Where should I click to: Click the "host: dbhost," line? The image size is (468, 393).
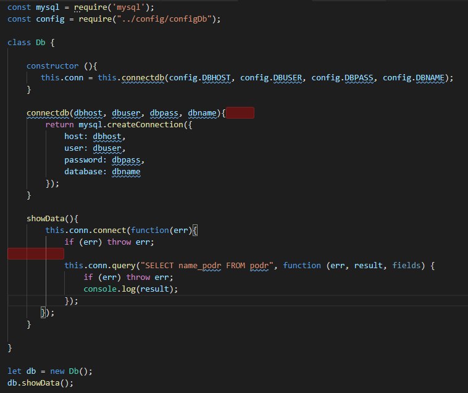(95, 137)
